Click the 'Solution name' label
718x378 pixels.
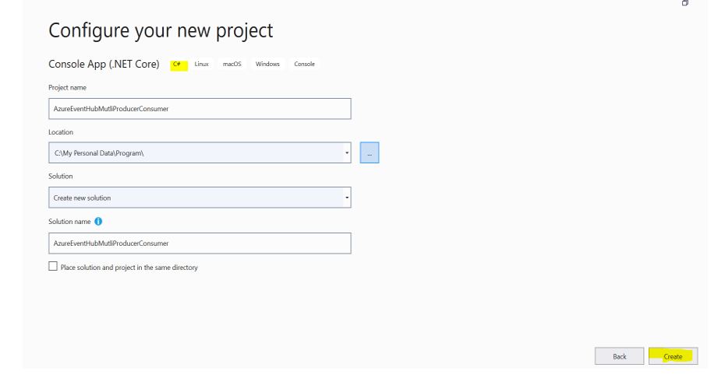69,222
